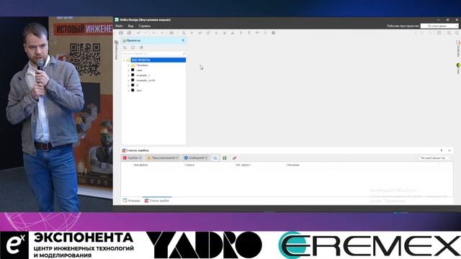This screenshot has width=461, height=259.
Task: Open the Рабочее пространство workspace dropdown
Action: tap(439, 26)
